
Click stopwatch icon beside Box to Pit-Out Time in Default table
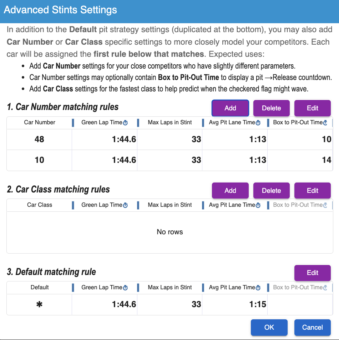(325, 288)
